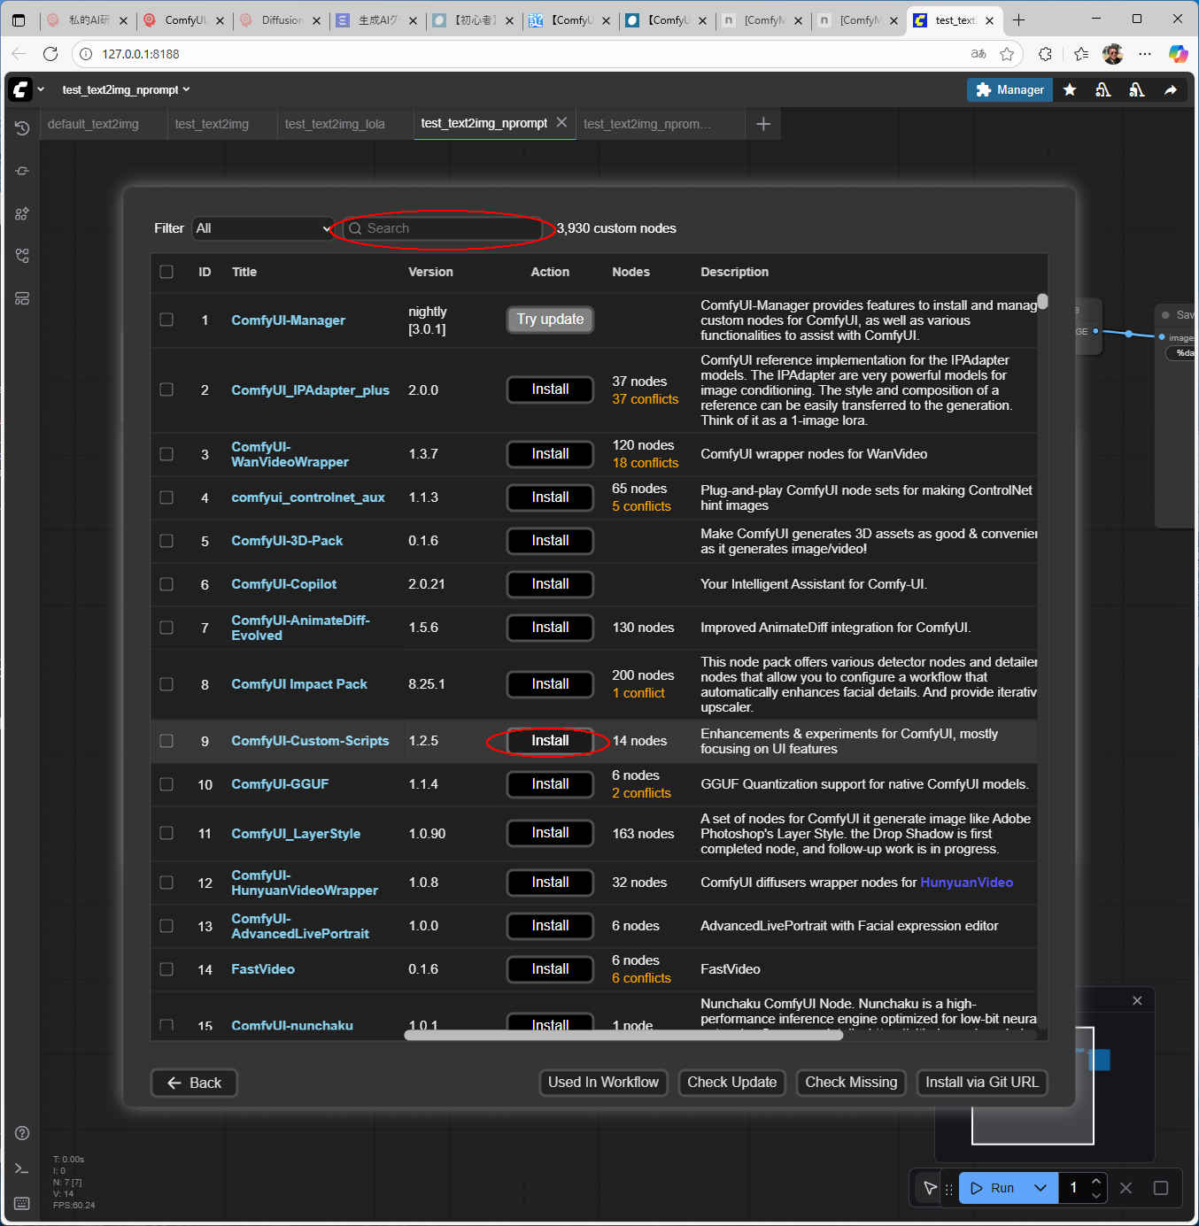Select the ComfyUI-GGUF row checkbox
1199x1226 pixels.
(x=166, y=784)
